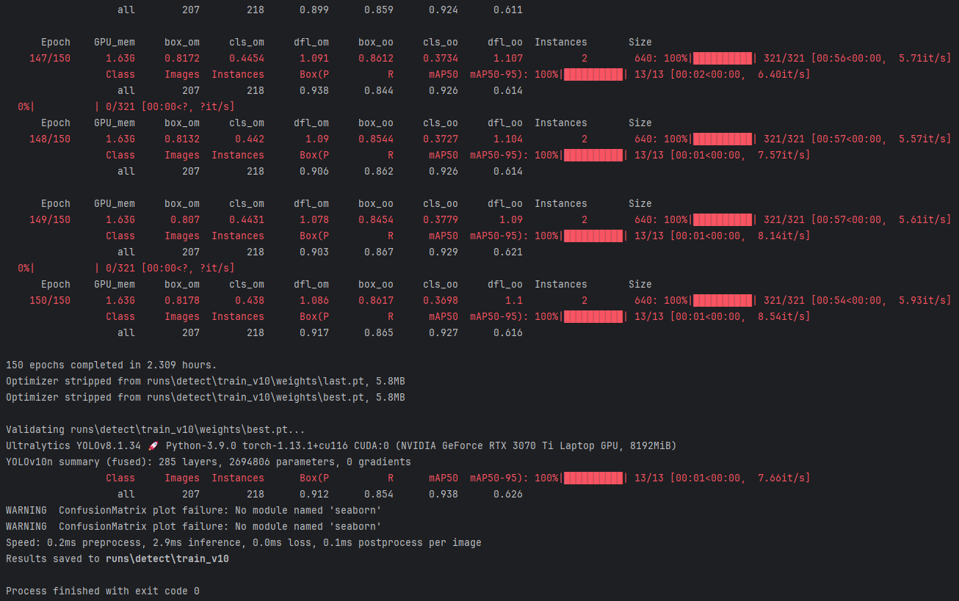Click dfl_om value '1.078'
Screen dimensions: 959x601
(x=314, y=219)
